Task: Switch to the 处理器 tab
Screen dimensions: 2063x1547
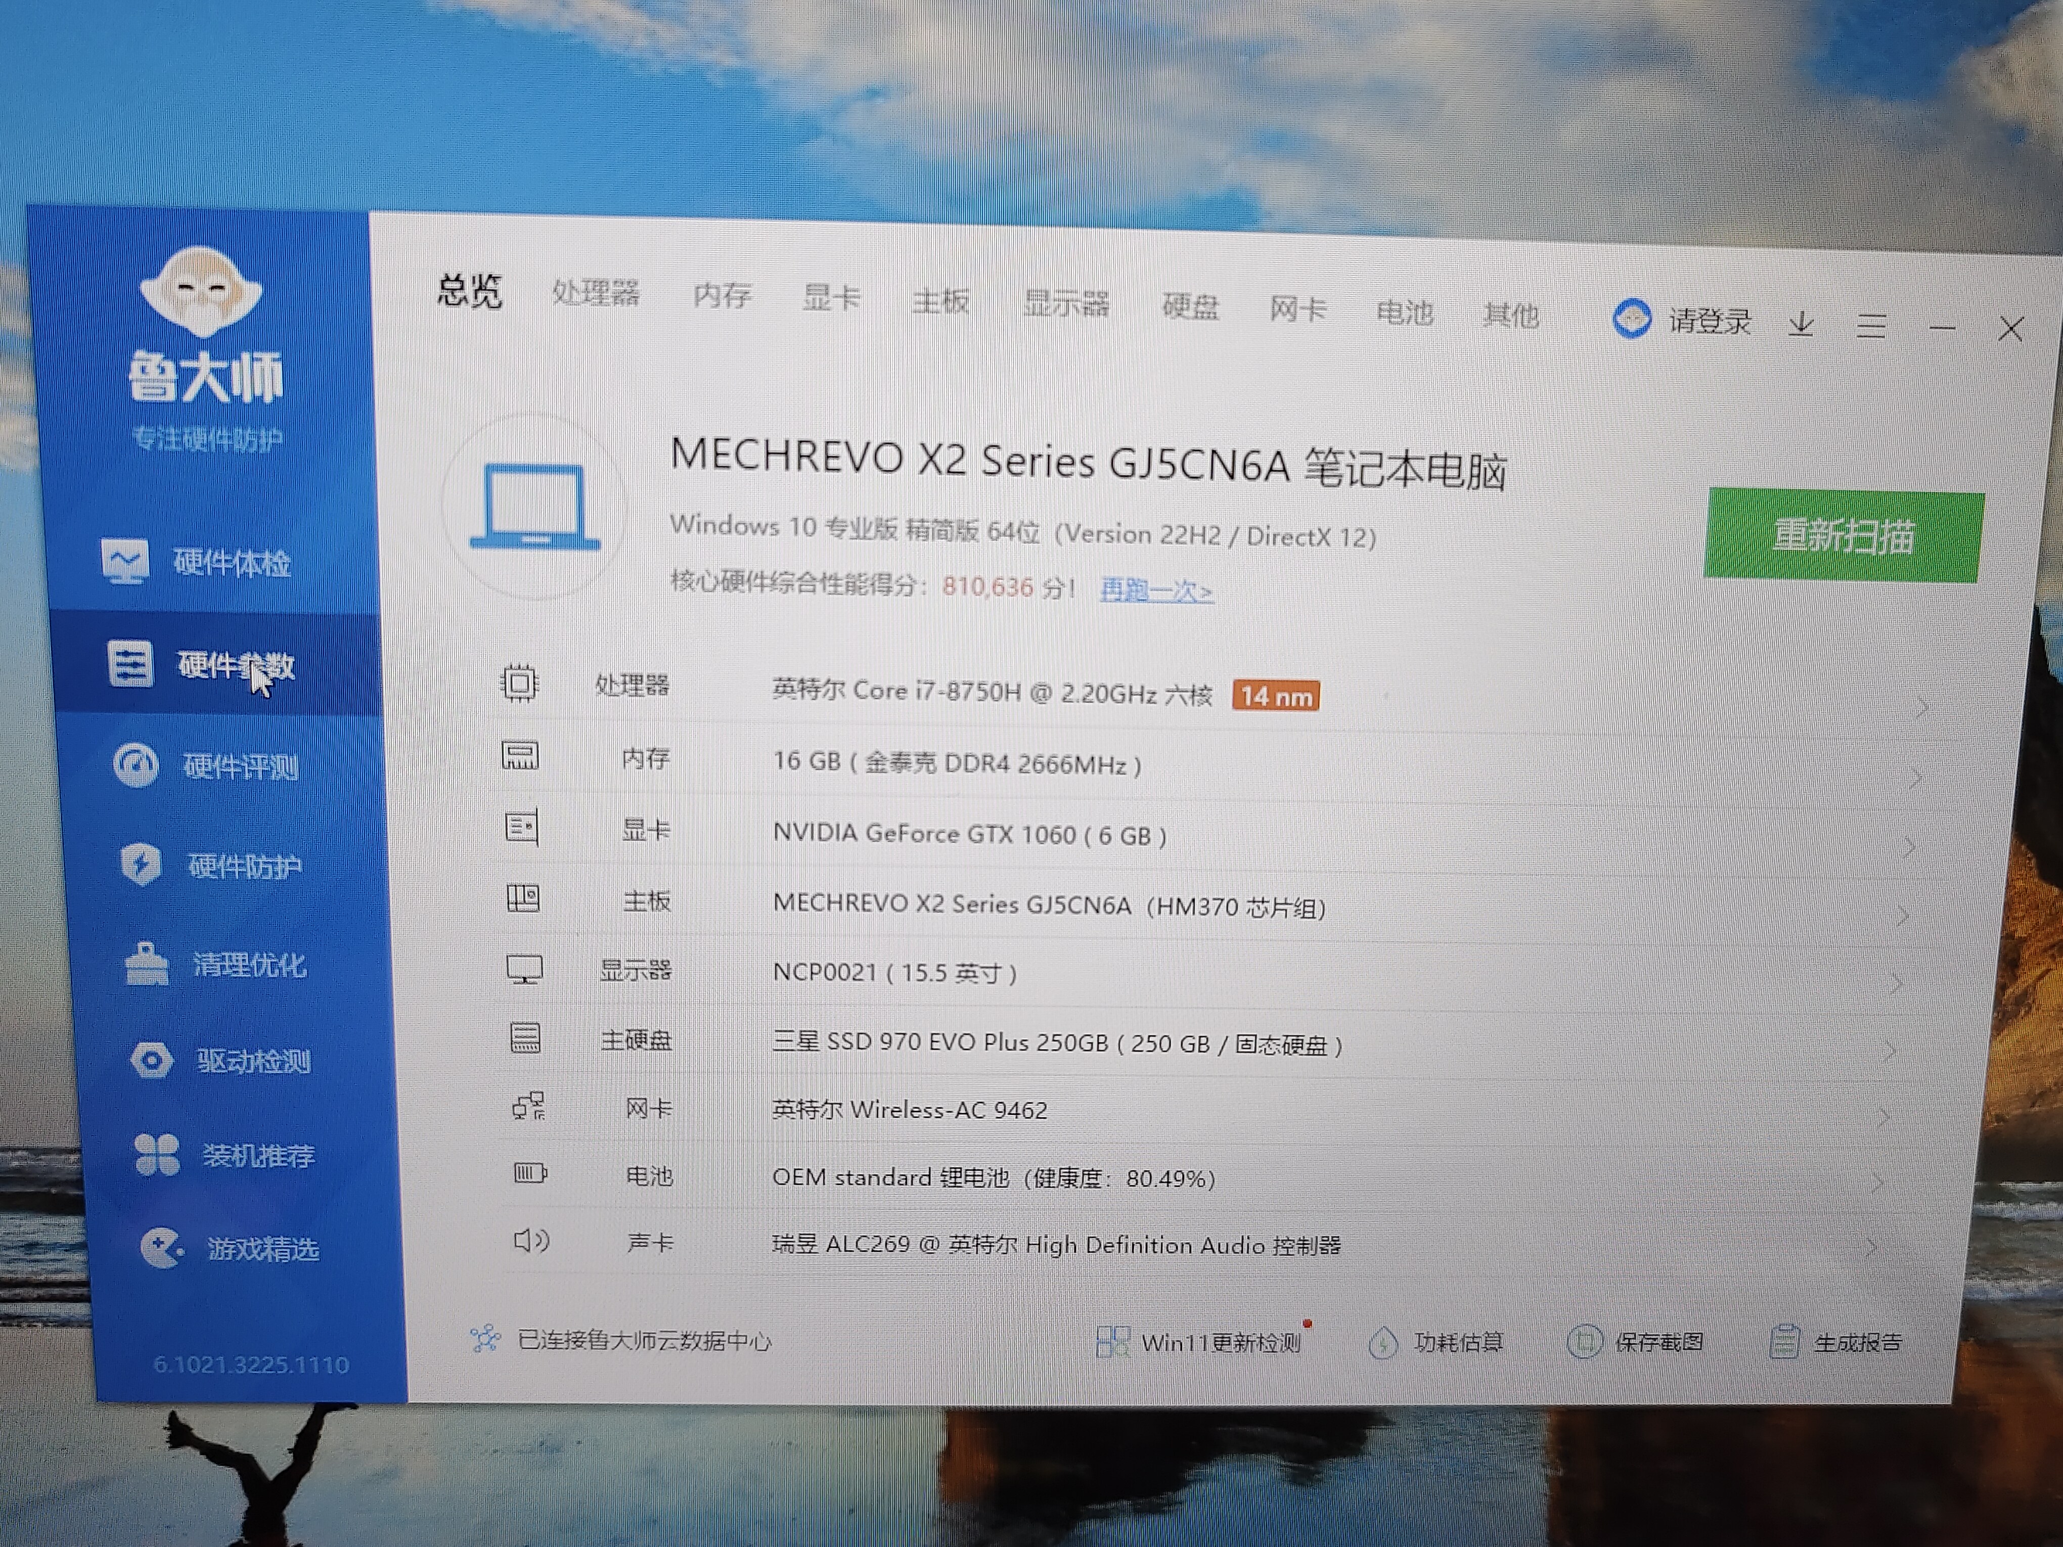Action: tap(595, 293)
